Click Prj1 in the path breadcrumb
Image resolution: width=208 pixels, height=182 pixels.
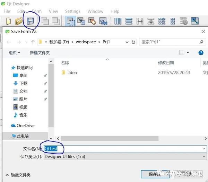point(106,42)
